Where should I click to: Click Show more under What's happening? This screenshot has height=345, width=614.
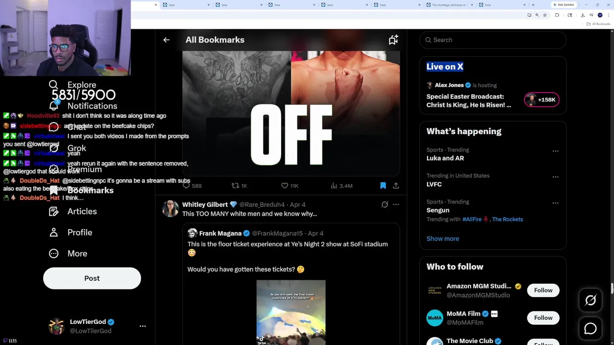pos(443,239)
